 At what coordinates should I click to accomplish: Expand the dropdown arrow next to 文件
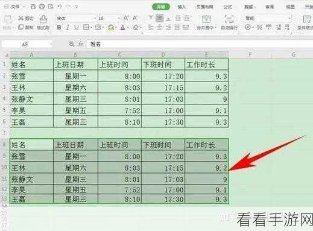(24, 7)
